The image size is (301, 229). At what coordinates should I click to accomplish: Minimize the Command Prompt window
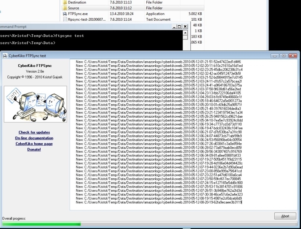point(173,27)
